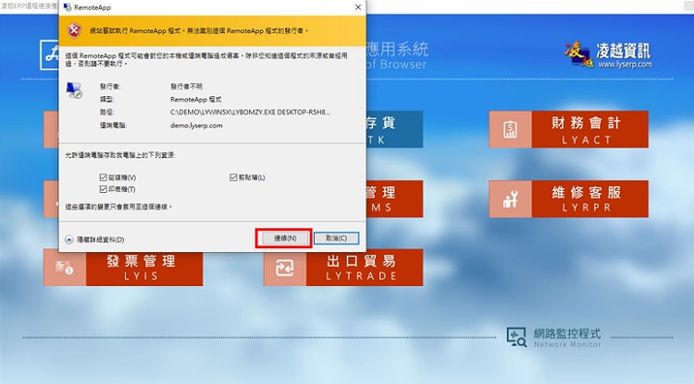Uncheck the 剪貼簿(L) clipboard checkbox
The image size is (694, 384).
tap(233, 177)
